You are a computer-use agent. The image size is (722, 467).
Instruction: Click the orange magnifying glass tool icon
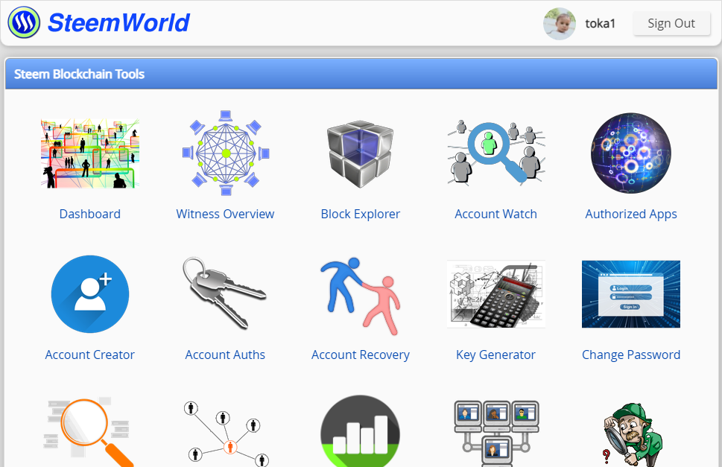click(90, 431)
